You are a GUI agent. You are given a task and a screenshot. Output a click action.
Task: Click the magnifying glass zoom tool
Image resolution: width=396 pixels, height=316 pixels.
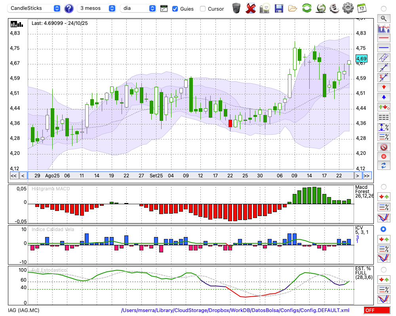[383, 18]
